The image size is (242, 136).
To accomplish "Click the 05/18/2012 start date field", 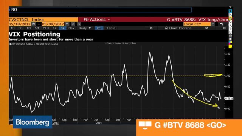I will 20,24.
